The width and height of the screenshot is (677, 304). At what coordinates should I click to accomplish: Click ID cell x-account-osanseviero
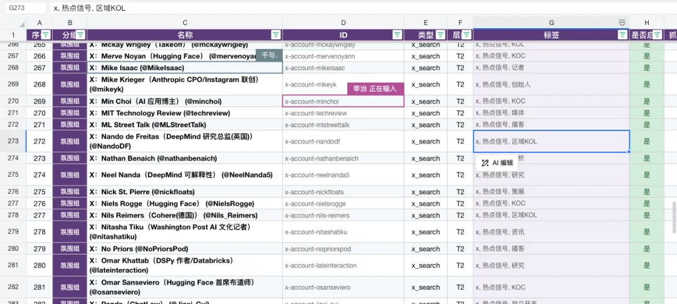point(344,287)
